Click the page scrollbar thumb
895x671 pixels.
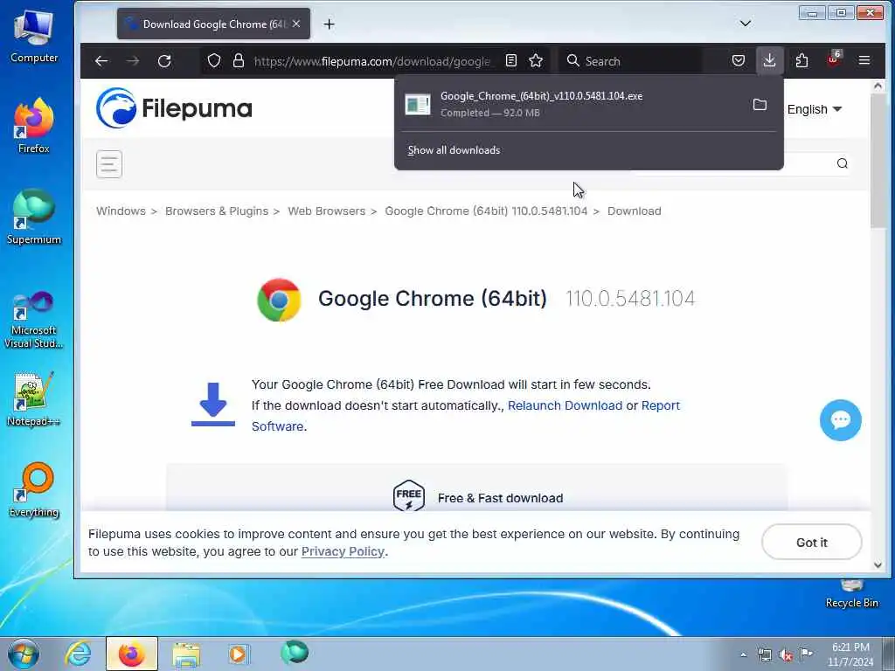(x=878, y=162)
